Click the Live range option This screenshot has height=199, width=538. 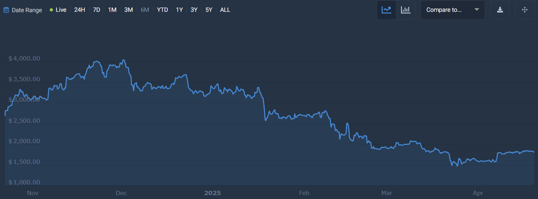tap(61, 10)
